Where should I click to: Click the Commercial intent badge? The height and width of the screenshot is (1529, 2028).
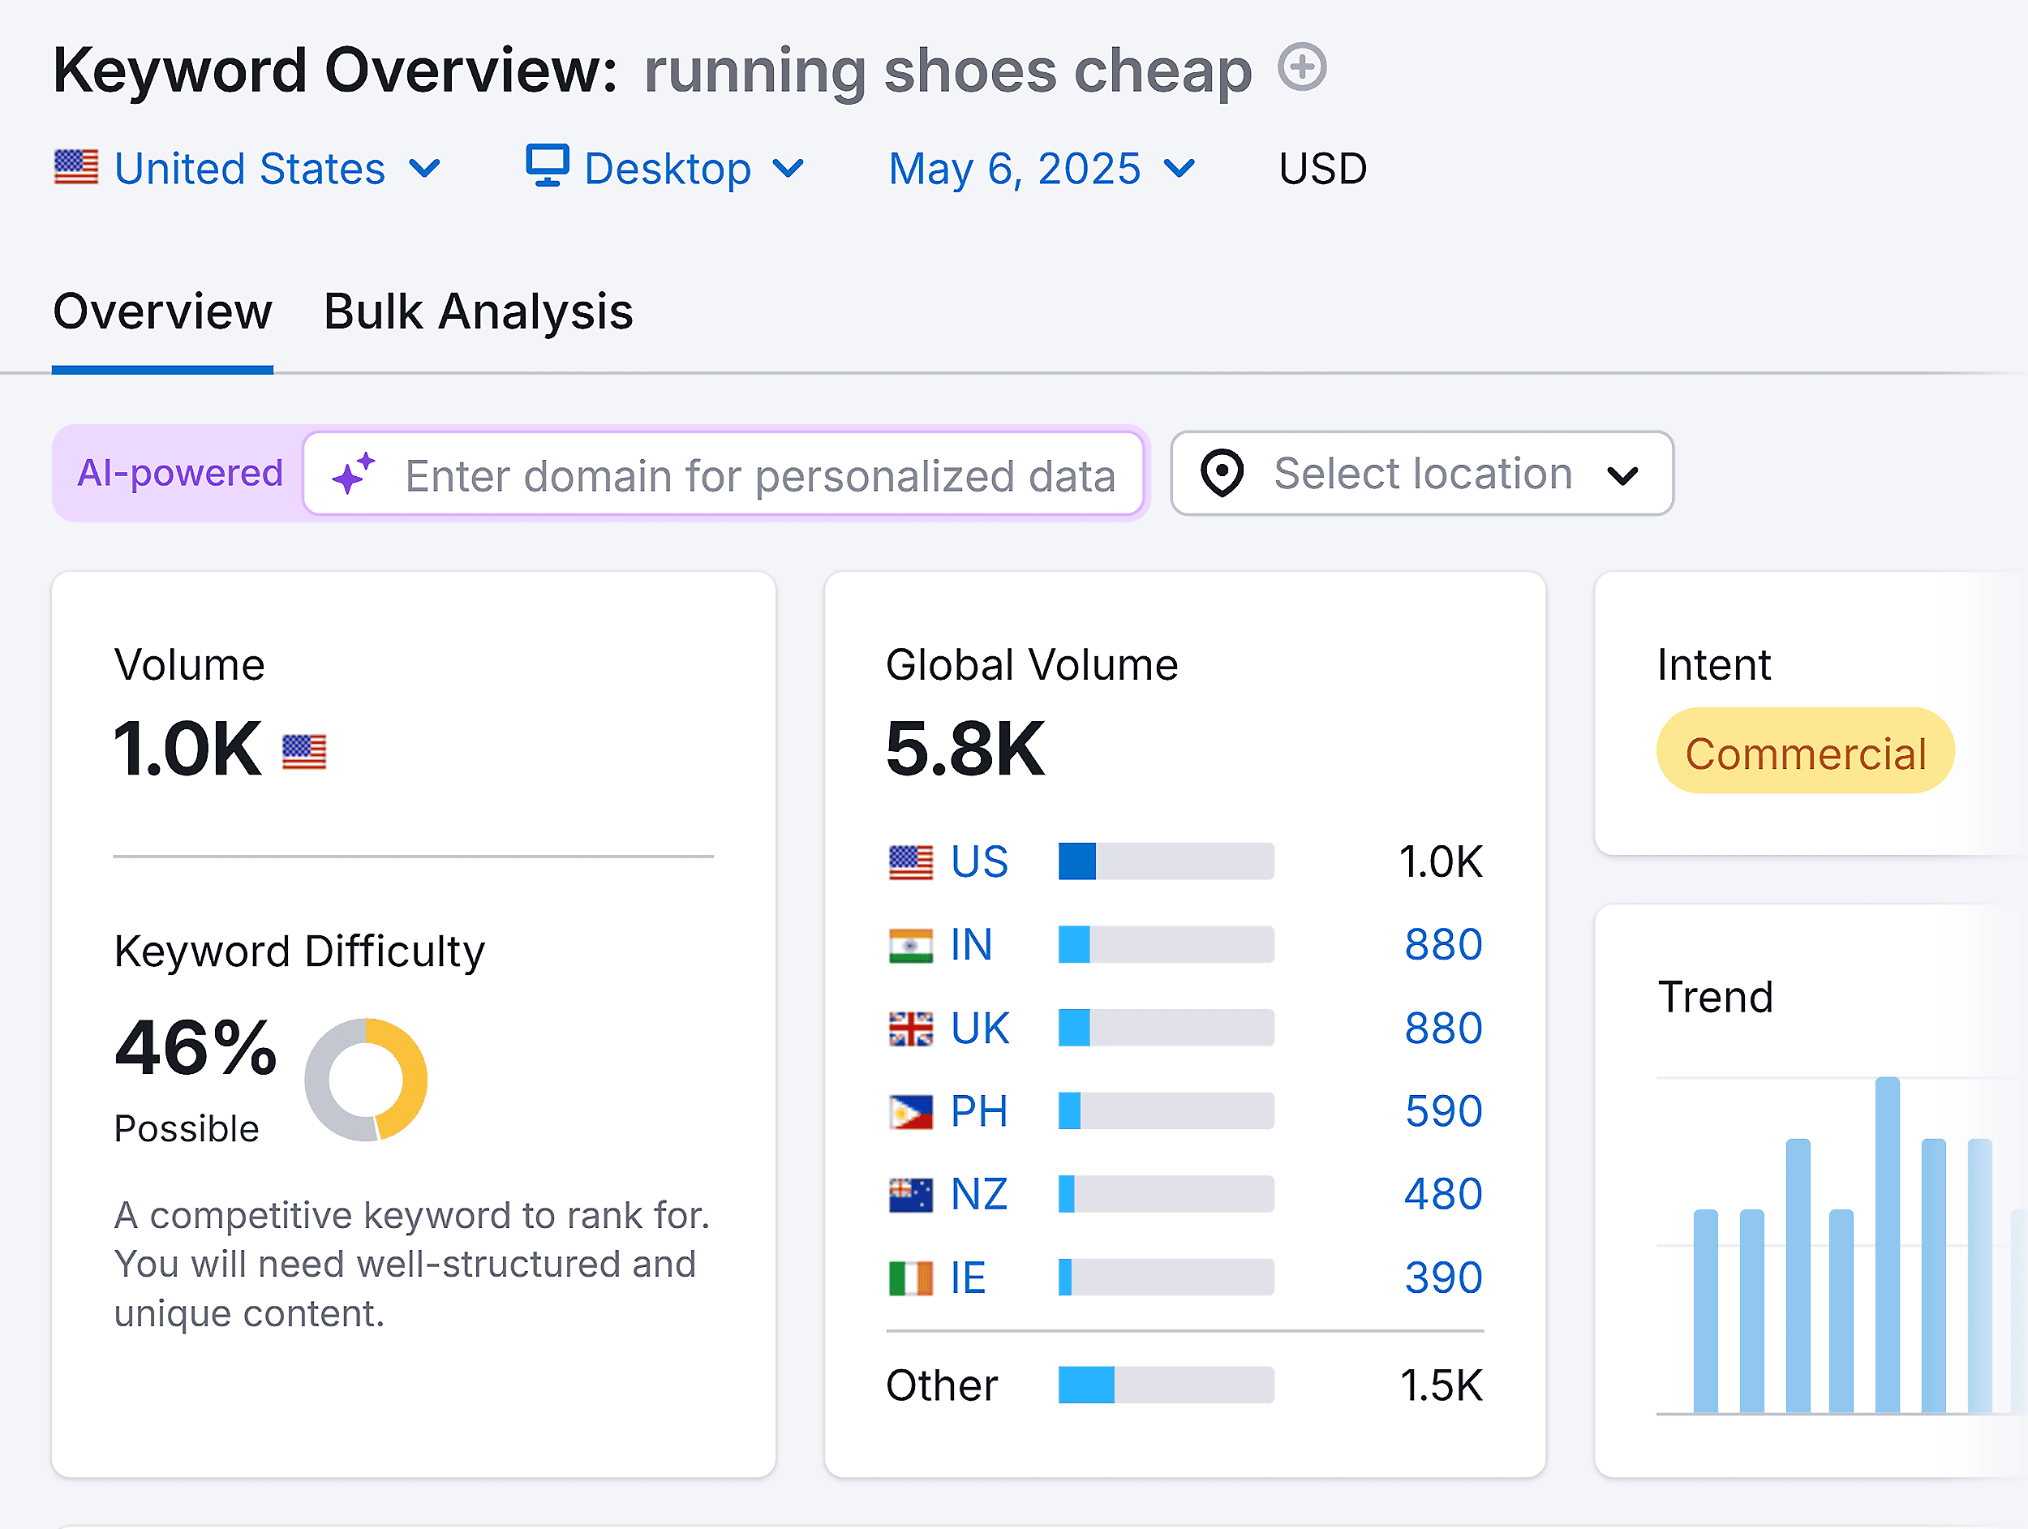[x=1804, y=751]
